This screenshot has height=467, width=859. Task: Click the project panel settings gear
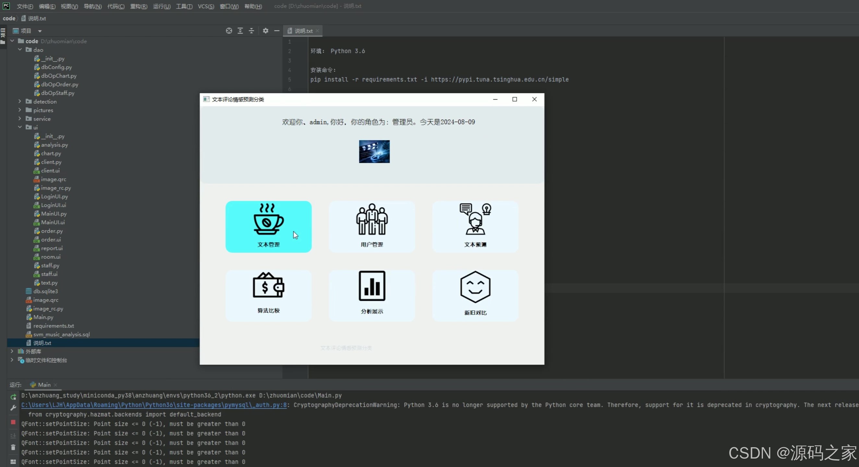(x=265, y=31)
